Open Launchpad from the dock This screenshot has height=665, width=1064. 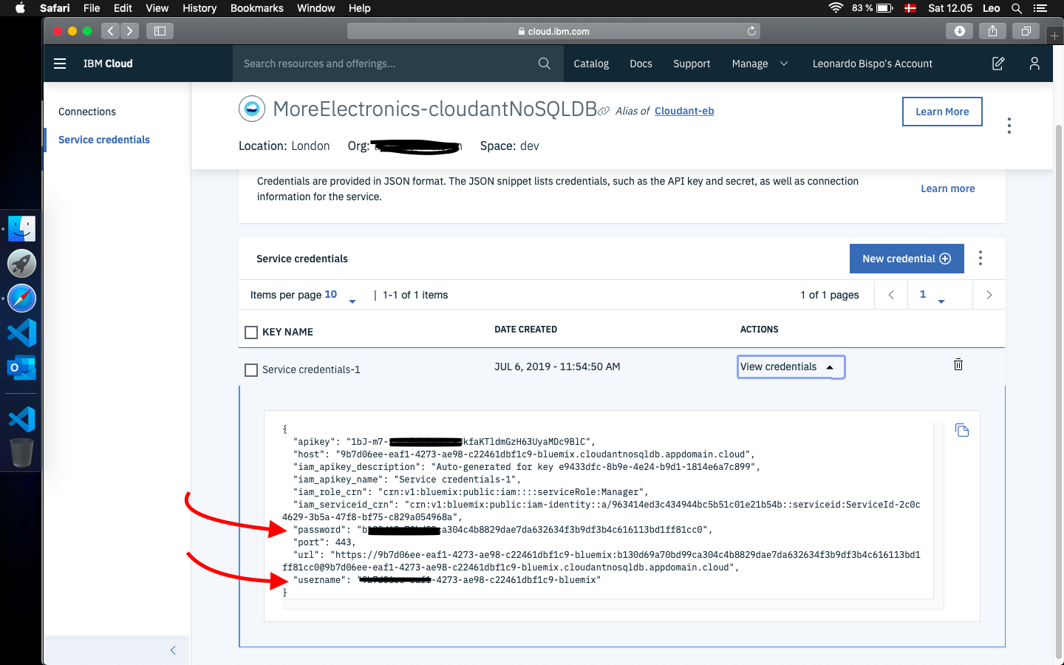click(21, 264)
